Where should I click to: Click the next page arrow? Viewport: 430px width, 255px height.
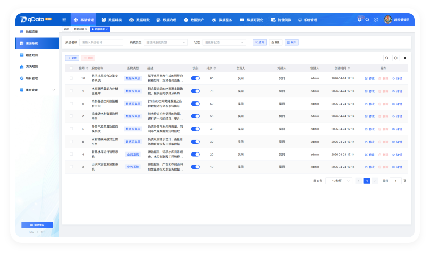coord(375,181)
